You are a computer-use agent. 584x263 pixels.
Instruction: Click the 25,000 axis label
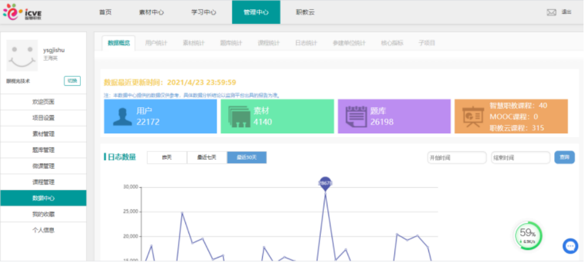click(131, 212)
